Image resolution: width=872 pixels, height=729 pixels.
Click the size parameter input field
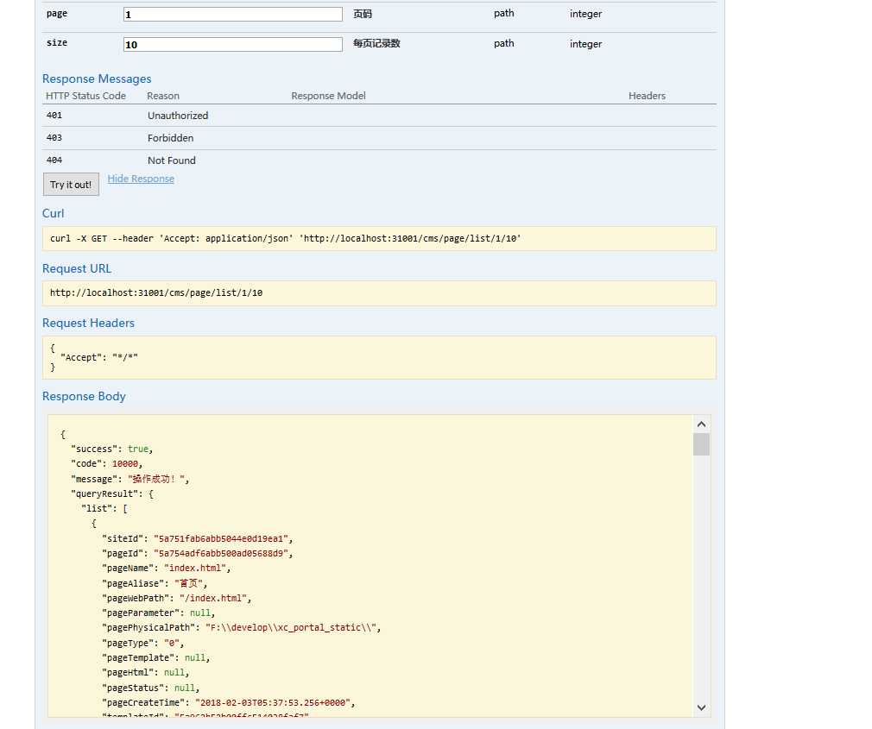232,45
